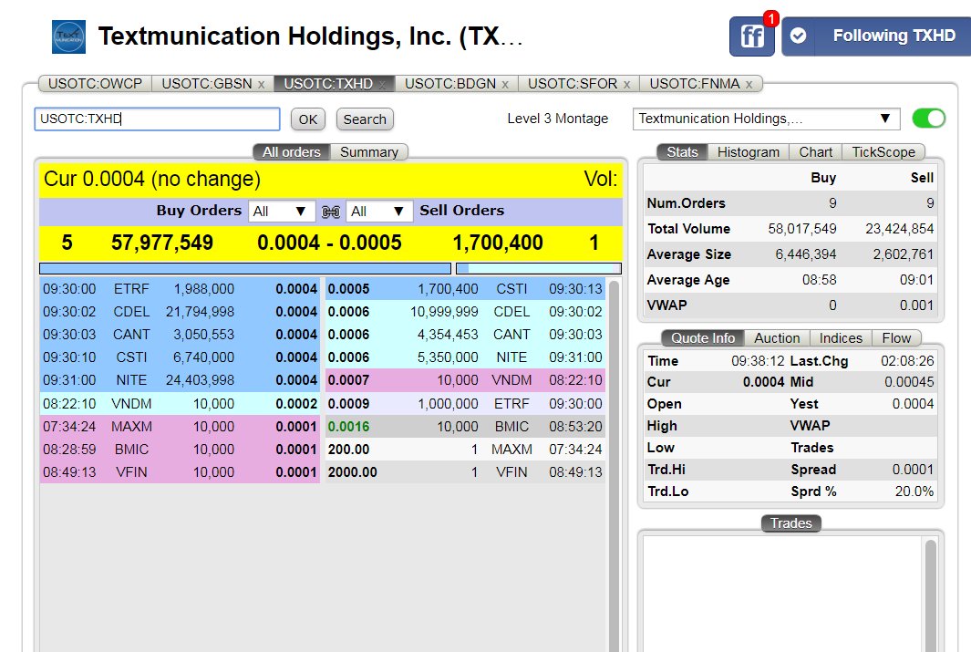
Task: Click the CSTI buy order 6,740,000
Action: [180, 357]
